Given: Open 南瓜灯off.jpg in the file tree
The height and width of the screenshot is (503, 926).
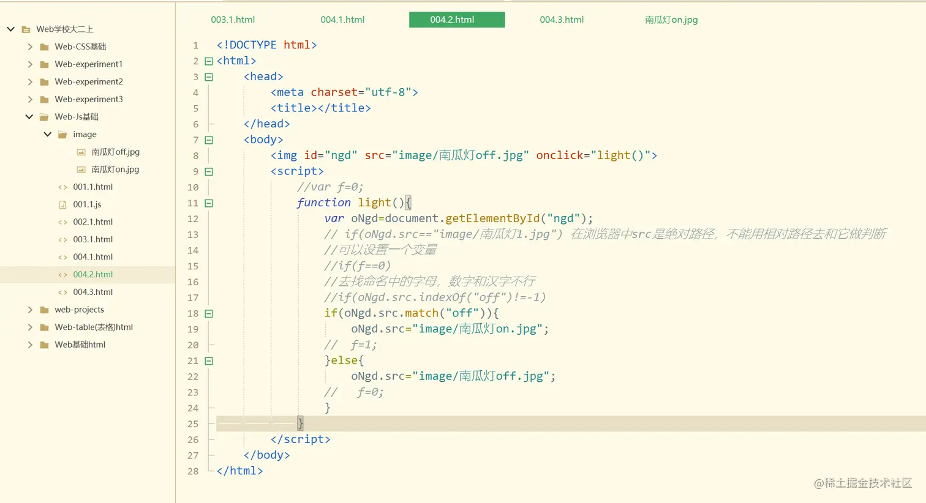Looking at the screenshot, I should pyautogui.click(x=116, y=152).
